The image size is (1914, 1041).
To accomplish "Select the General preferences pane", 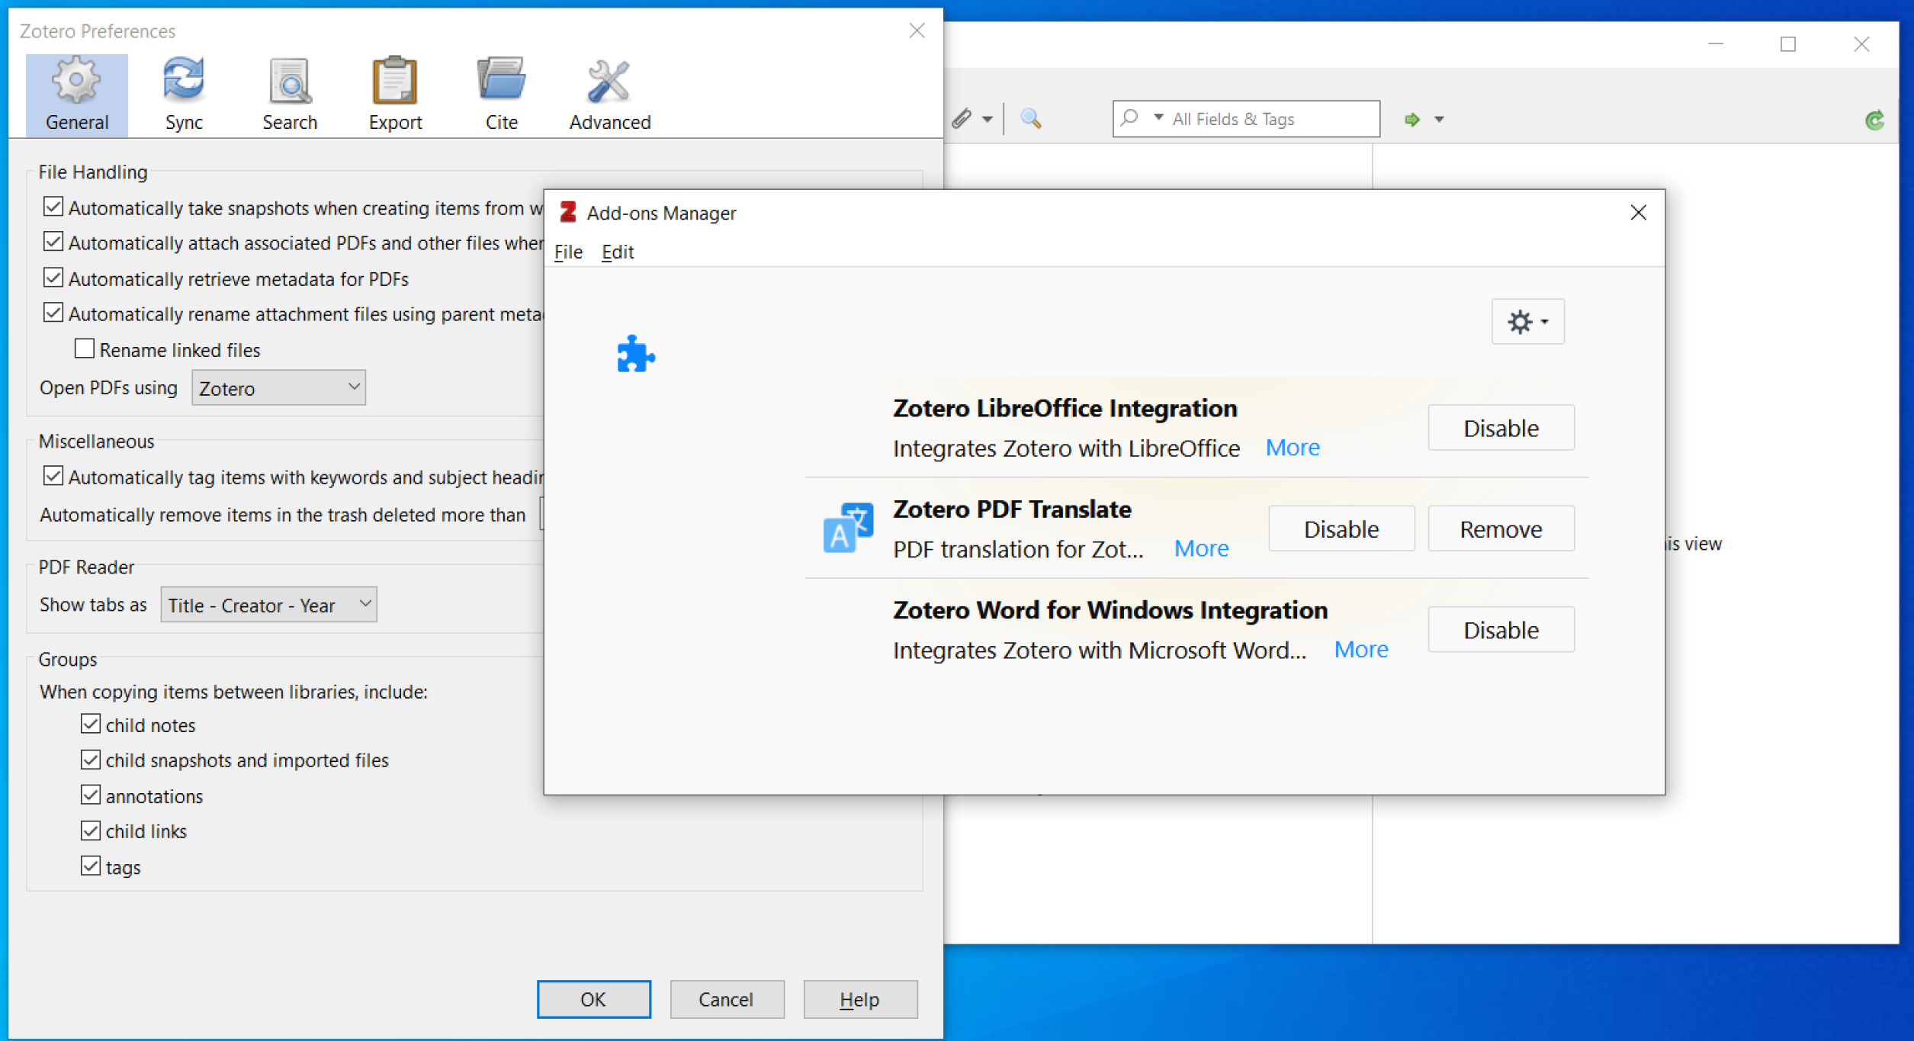I will tap(76, 92).
